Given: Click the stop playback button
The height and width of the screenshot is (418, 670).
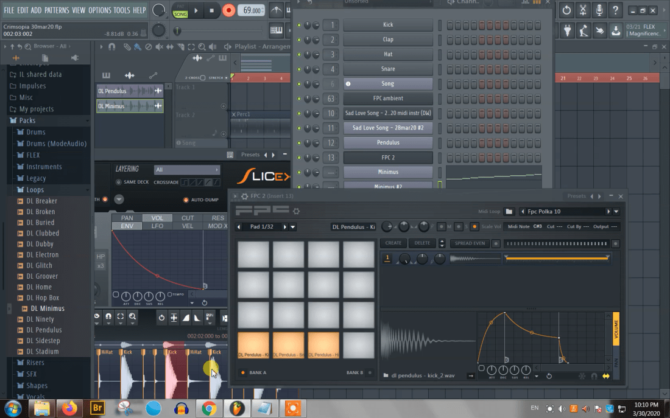Looking at the screenshot, I should [211, 10].
